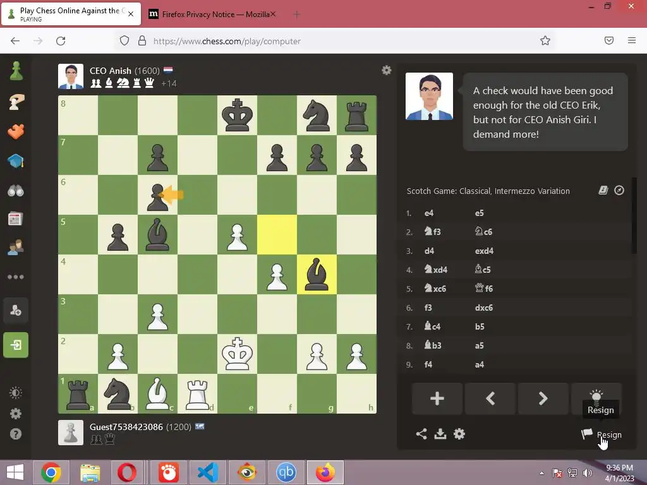Select move Qf6 in move list
This screenshot has height=485, width=647.
(483, 288)
